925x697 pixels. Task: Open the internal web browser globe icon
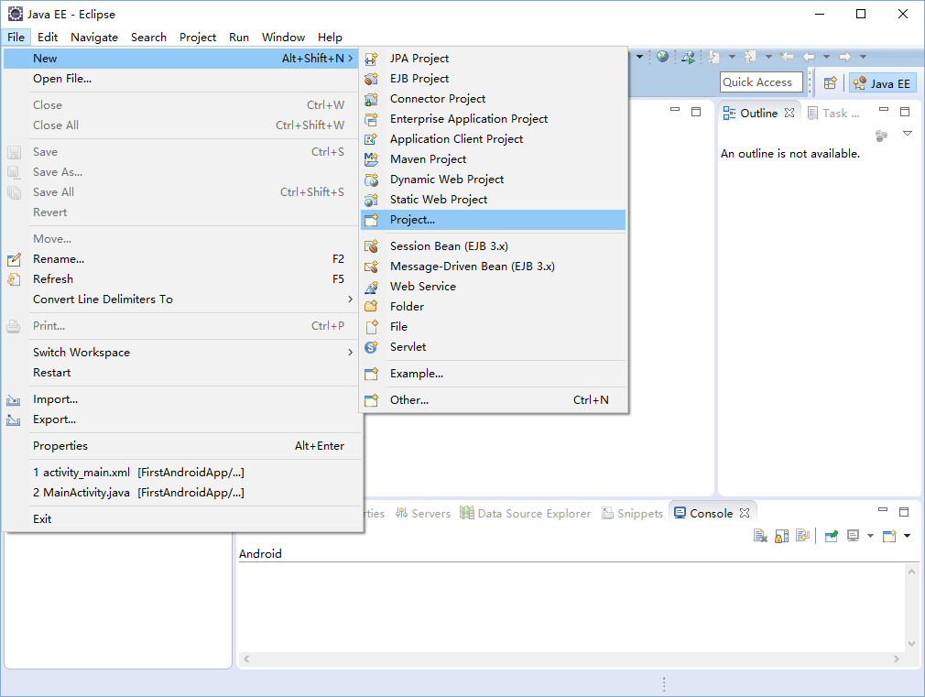pyautogui.click(x=662, y=57)
